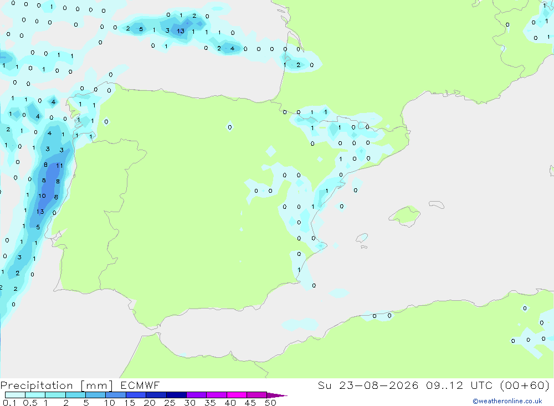The width and height of the screenshot is (554, 406).
Task: Click the '(00+60)' forecast offset text
Action: [525, 385]
